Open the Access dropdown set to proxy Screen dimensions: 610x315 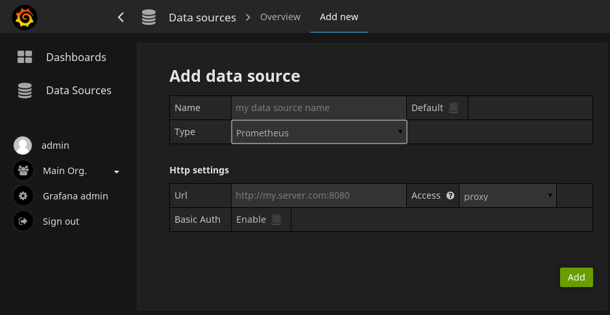point(507,196)
